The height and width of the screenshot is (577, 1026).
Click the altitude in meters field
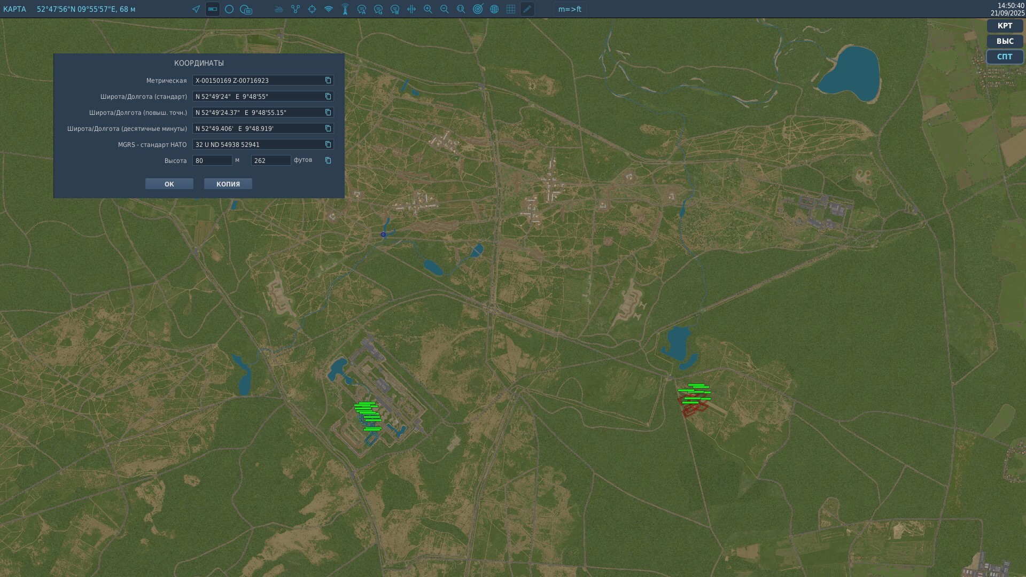point(213,160)
